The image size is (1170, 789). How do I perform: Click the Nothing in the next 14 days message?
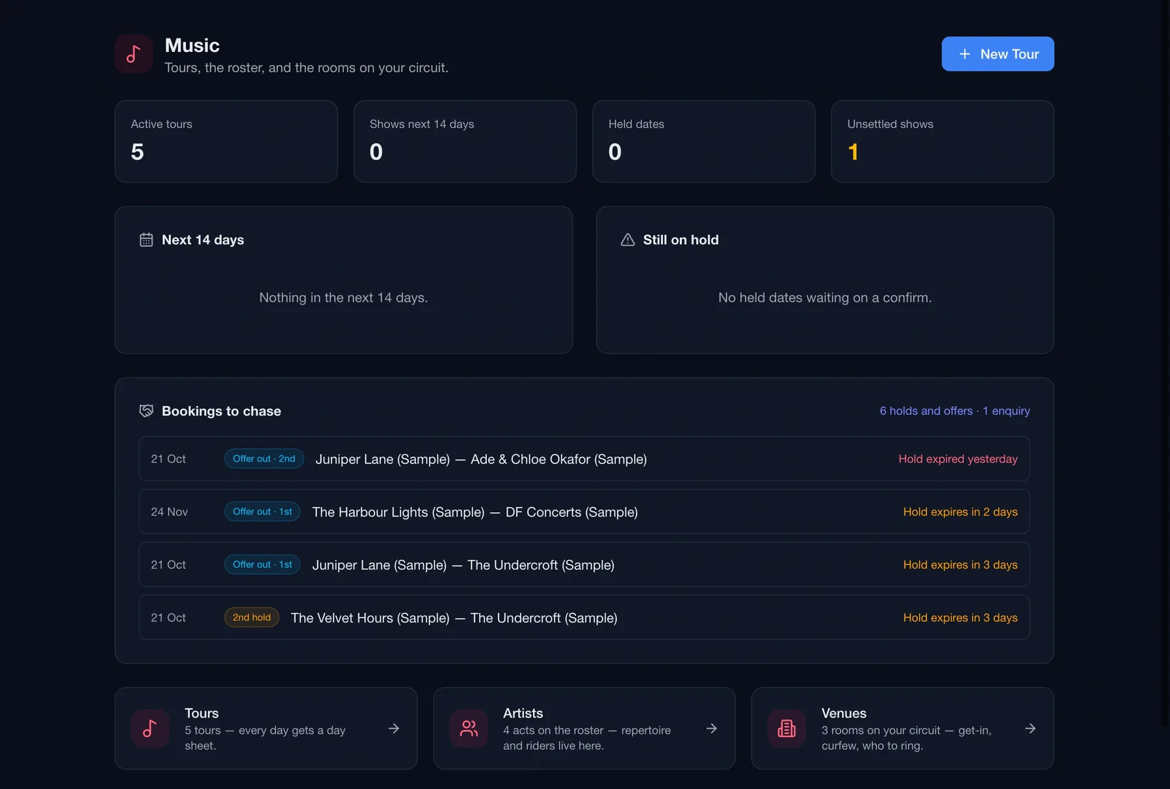click(x=343, y=298)
